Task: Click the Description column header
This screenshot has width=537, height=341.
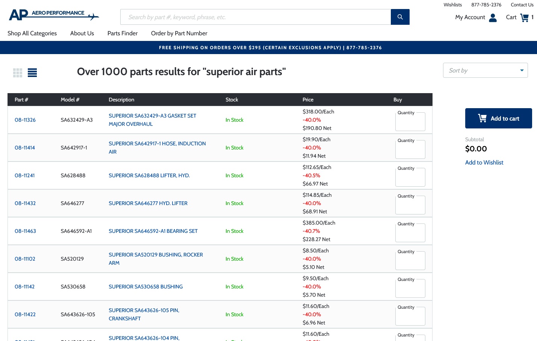Action: point(121,100)
